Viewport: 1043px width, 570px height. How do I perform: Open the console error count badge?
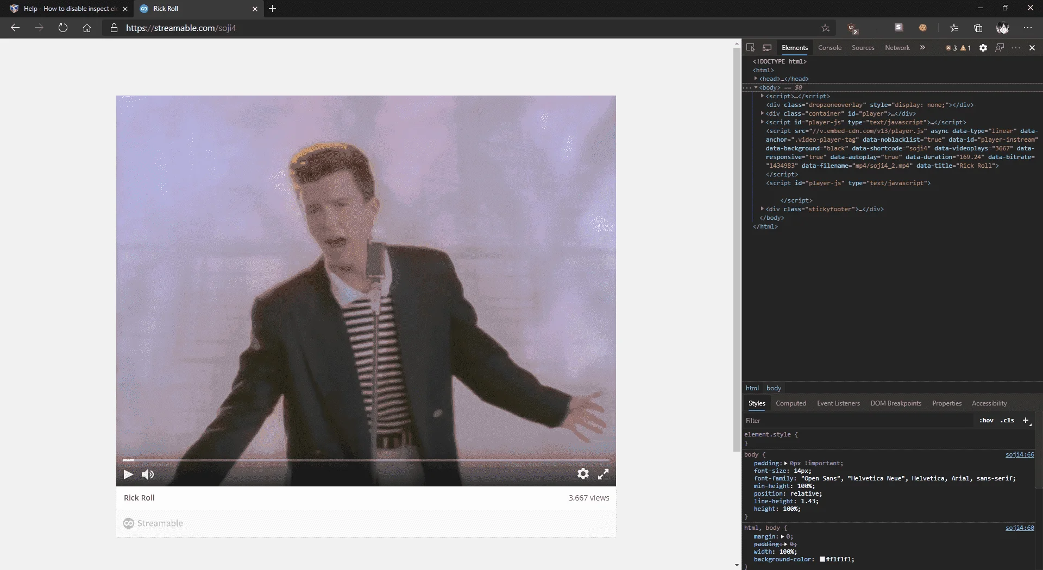[951, 48]
